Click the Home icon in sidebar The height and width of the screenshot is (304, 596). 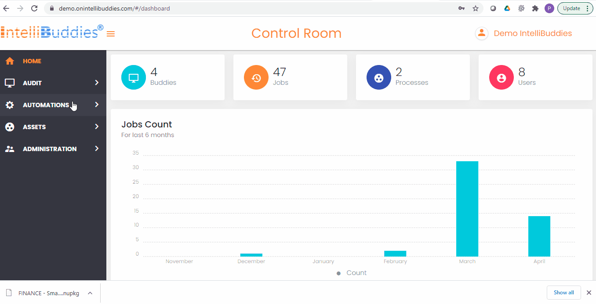10,61
